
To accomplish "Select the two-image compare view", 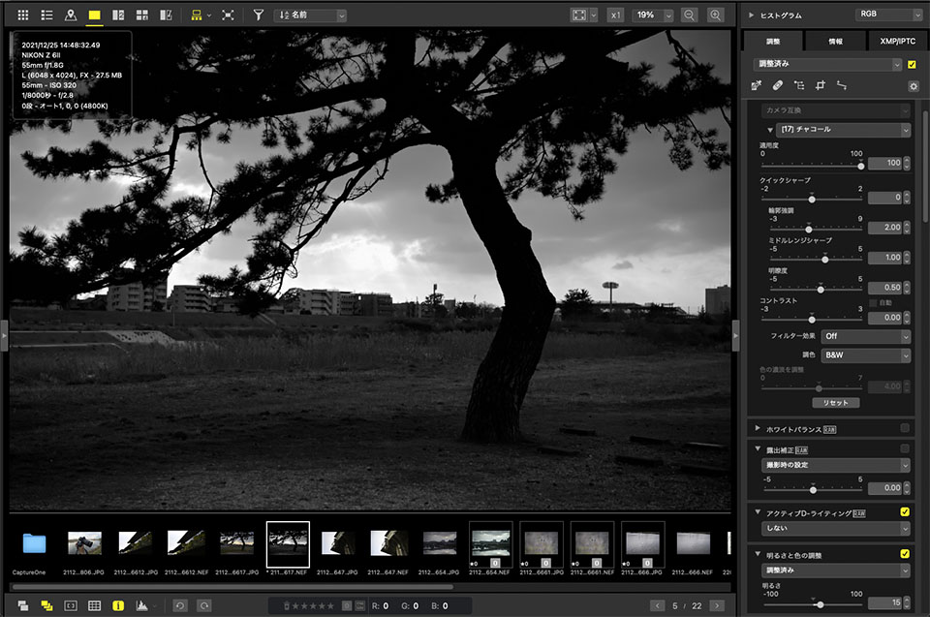I will 118,15.
